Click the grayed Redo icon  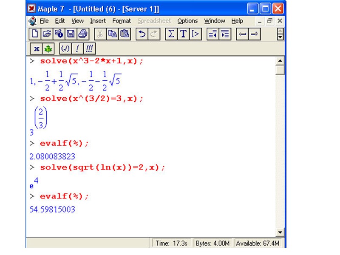pos(154,34)
